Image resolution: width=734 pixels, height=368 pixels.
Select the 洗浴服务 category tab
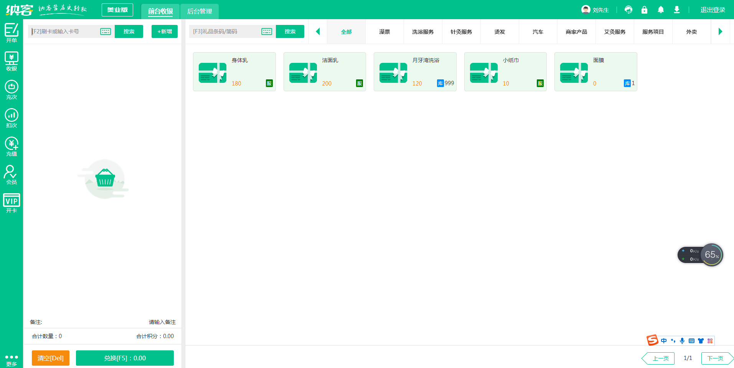click(x=423, y=32)
